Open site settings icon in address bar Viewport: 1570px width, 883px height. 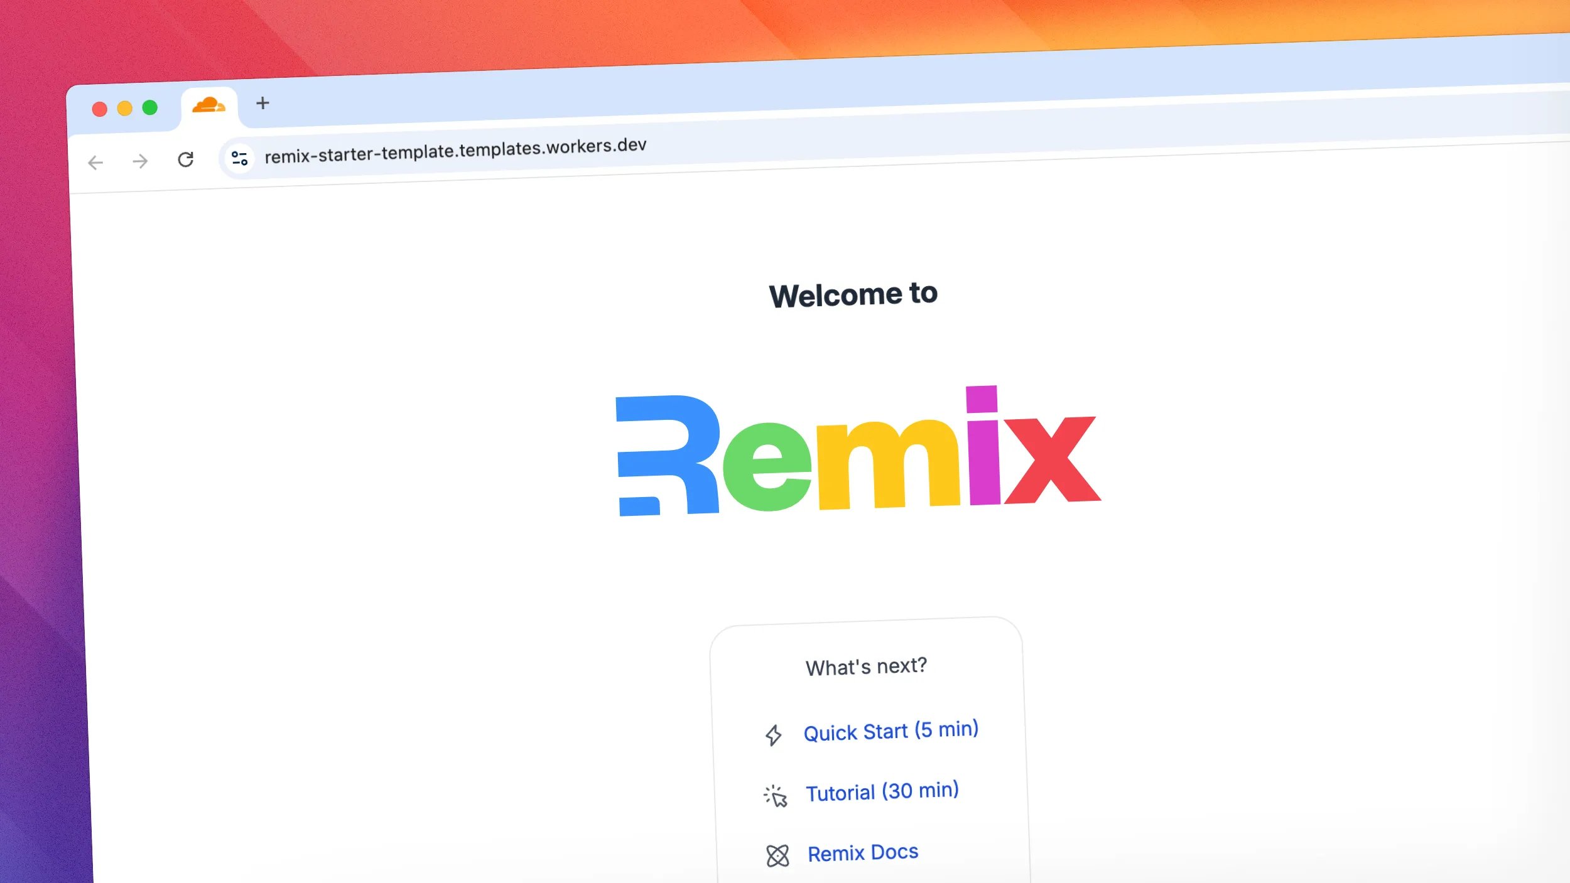239,158
